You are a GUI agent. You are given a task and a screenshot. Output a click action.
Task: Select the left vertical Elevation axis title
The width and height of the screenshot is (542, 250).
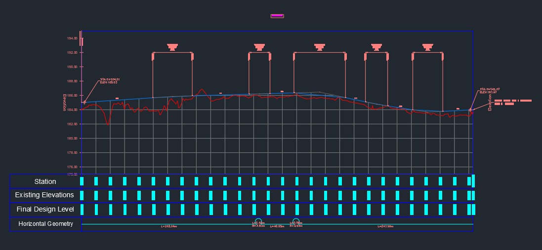point(65,103)
